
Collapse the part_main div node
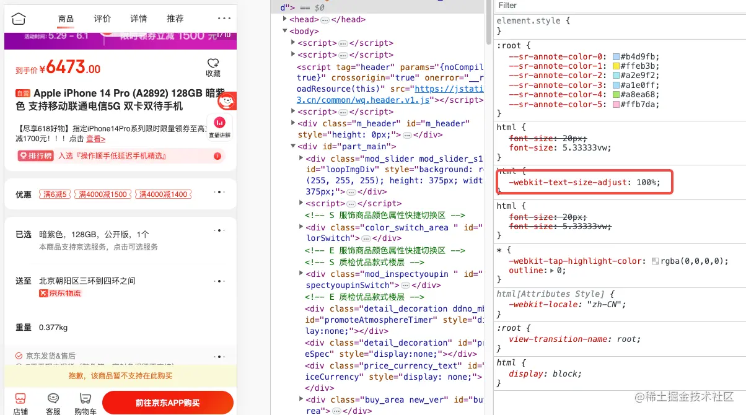point(293,147)
